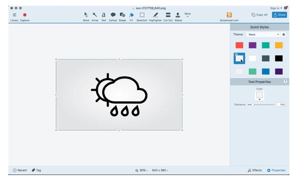This screenshot has height=183, width=294.
Task: Pick the Shape tool
Action: pos(122,16)
